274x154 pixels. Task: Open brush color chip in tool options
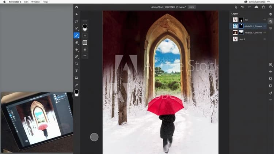85,27
